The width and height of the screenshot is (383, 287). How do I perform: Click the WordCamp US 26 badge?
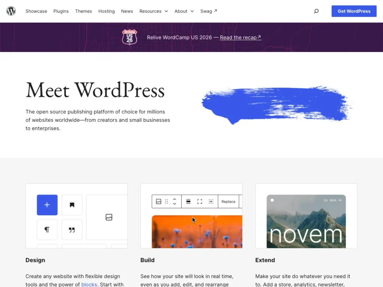tap(129, 37)
